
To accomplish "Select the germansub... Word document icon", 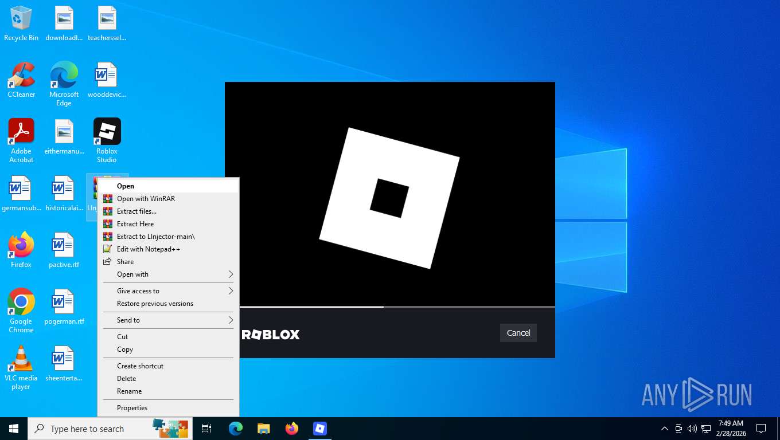I will 21,194.
